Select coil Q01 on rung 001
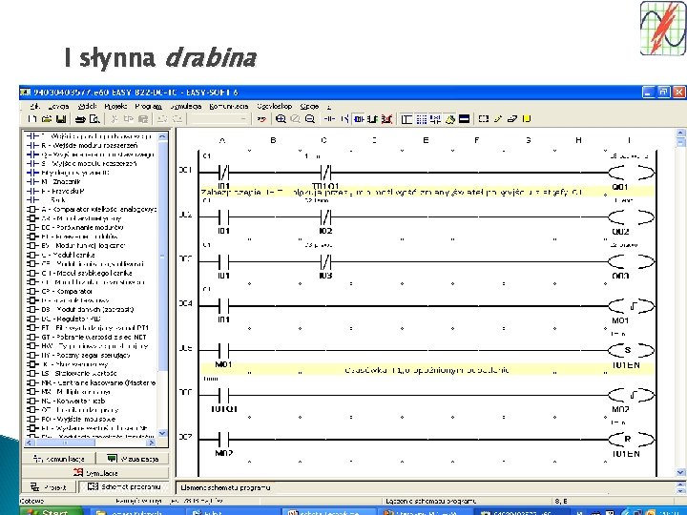The width and height of the screenshot is (687, 515). (x=631, y=173)
